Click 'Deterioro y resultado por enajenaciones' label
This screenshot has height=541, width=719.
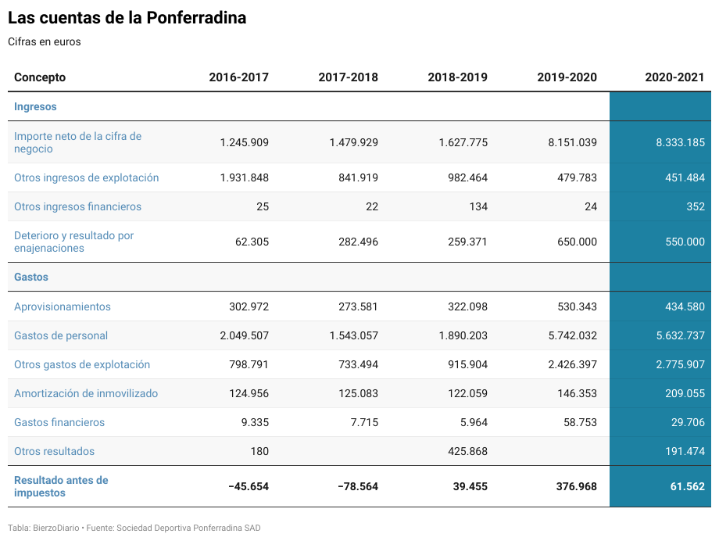click(73, 242)
